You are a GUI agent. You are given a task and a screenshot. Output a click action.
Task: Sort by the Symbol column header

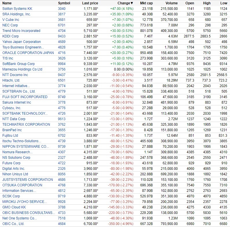[x=64, y=3]
